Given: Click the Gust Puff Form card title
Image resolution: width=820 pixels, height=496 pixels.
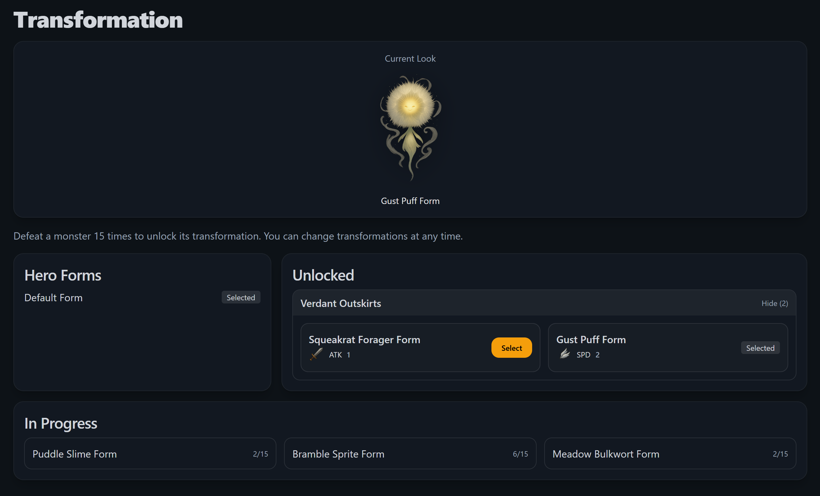Looking at the screenshot, I should [x=591, y=339].
